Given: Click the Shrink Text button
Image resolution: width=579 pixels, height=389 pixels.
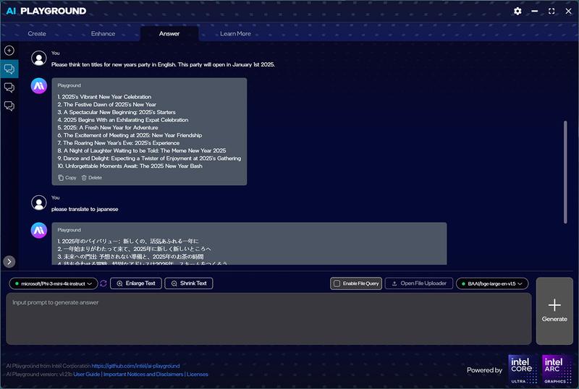Looking at the screenshot, I should point(189,283).
